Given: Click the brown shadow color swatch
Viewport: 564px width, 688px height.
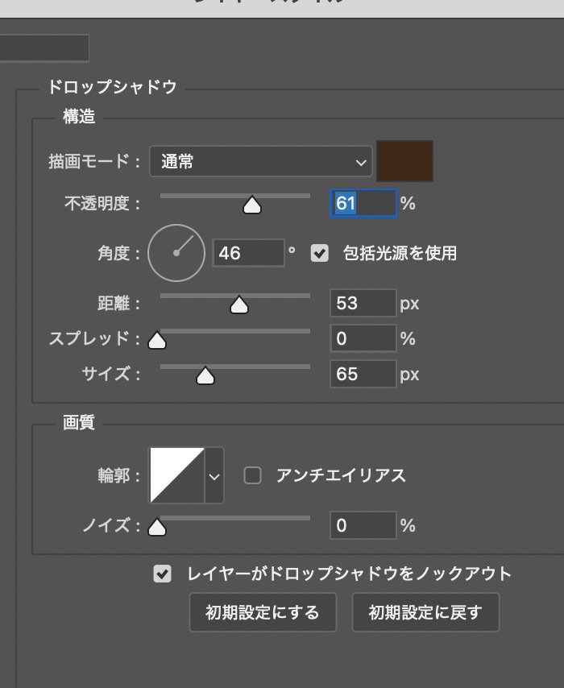Looking at the screenshot, I should [x=405, y=161].
